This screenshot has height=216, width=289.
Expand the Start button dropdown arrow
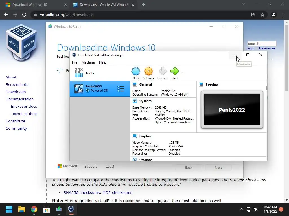pos(182,73)
